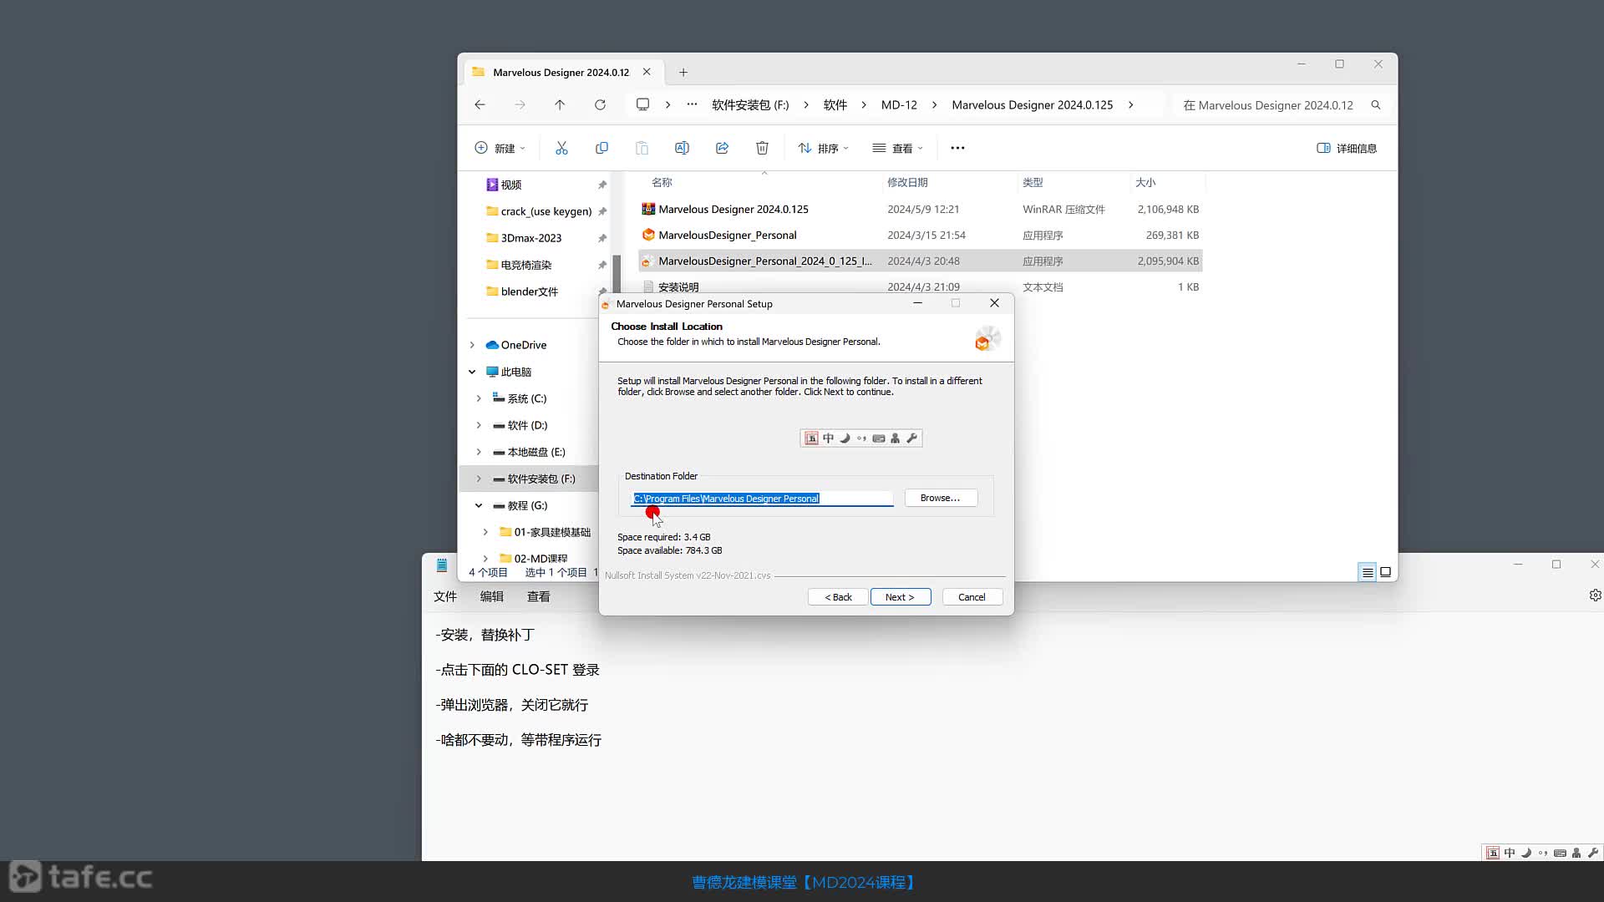Sort by the 类型 column header
Image resolution: width=1604 pixels, height=902 pixels.
click(1033, 182)
